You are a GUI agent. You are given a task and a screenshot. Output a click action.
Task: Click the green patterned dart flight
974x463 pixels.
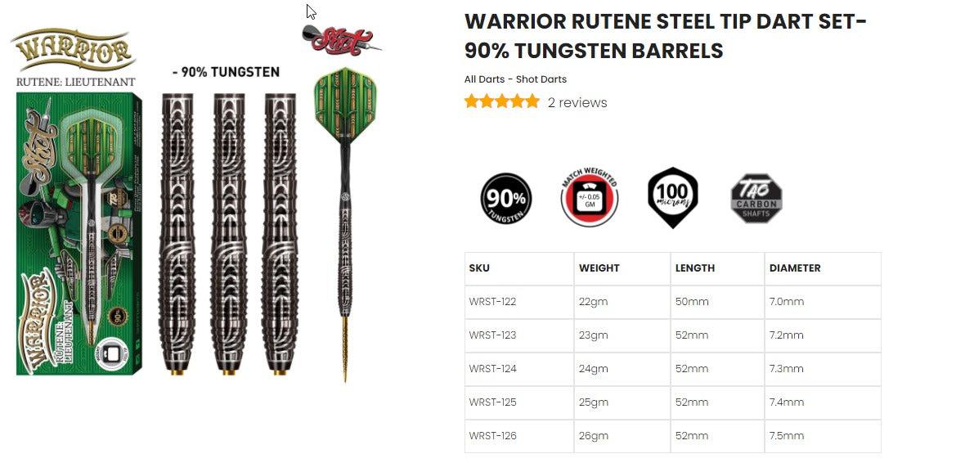[x=345, y=105]
